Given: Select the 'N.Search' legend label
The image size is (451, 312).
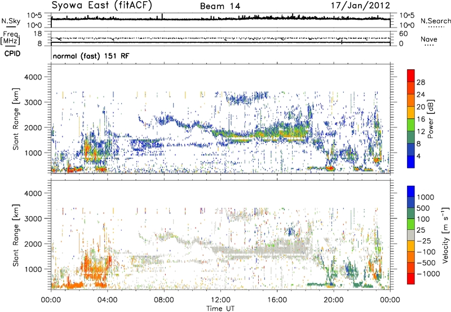Looking at the screenshot, I should pyautogui.click(x=435, y=21).
